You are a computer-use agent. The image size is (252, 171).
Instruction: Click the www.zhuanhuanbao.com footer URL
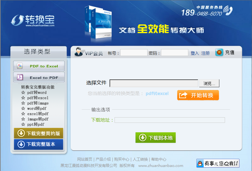pos(161,166)
